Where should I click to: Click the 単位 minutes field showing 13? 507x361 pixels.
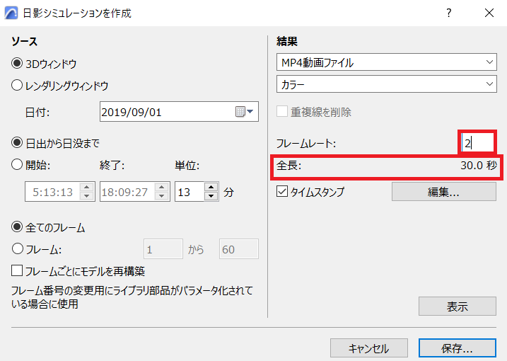[x=190, y=192]
